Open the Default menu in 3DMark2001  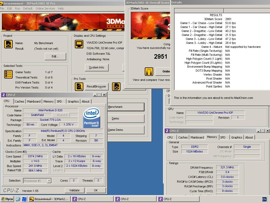[x=28, y=8]
